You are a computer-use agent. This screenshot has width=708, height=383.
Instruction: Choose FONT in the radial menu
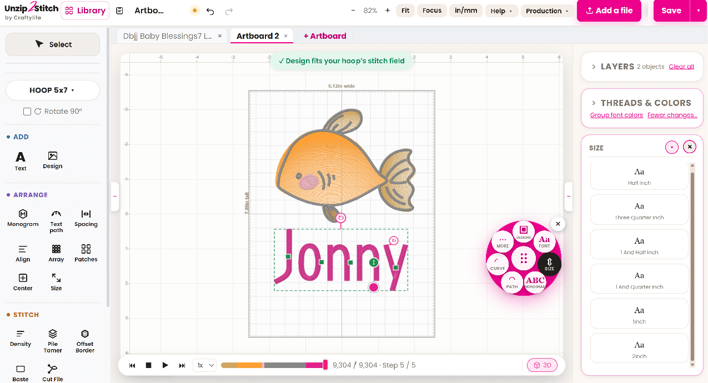coord(544,242)
